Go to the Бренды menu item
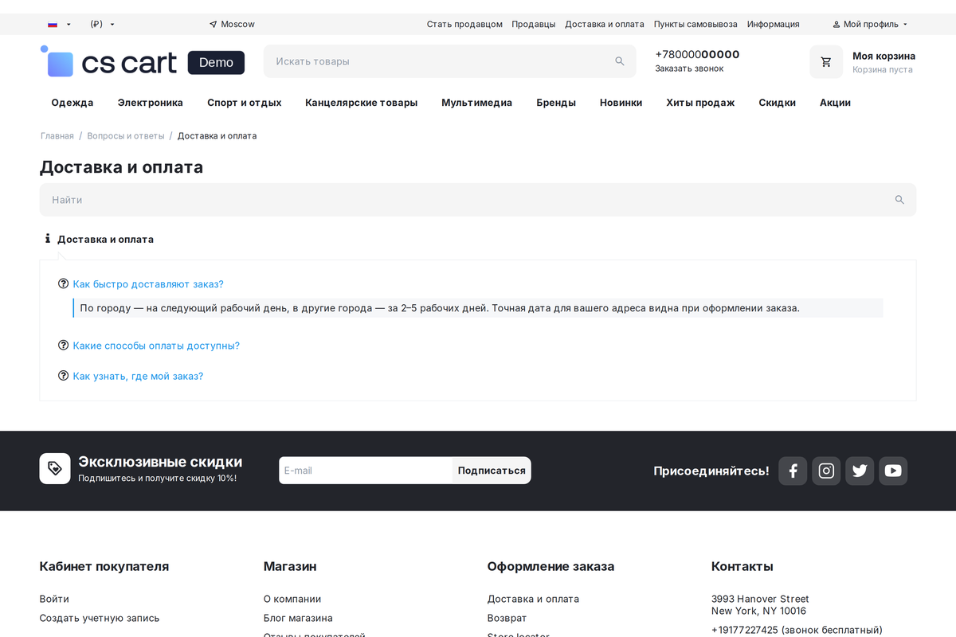 pos(556,103)
